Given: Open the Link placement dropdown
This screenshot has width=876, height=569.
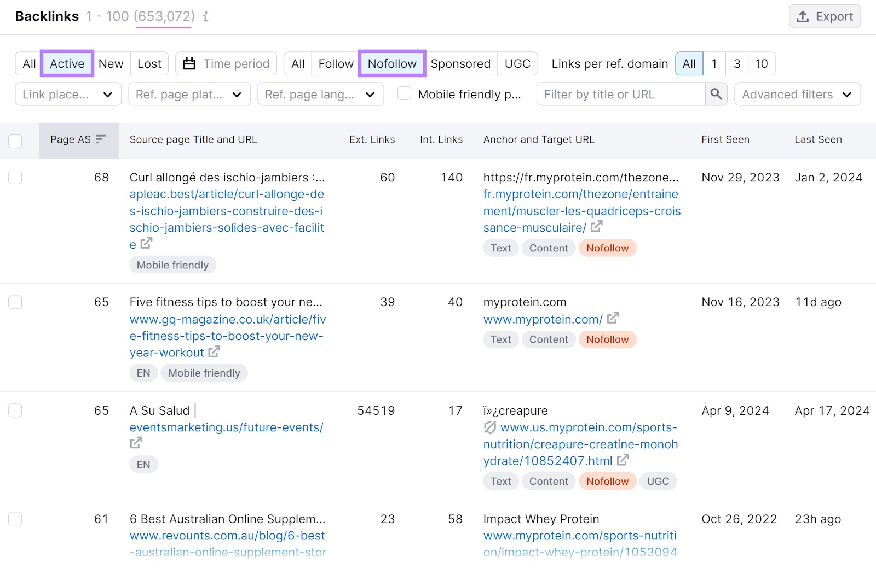Looking at the screenshot, I should 68,94.
